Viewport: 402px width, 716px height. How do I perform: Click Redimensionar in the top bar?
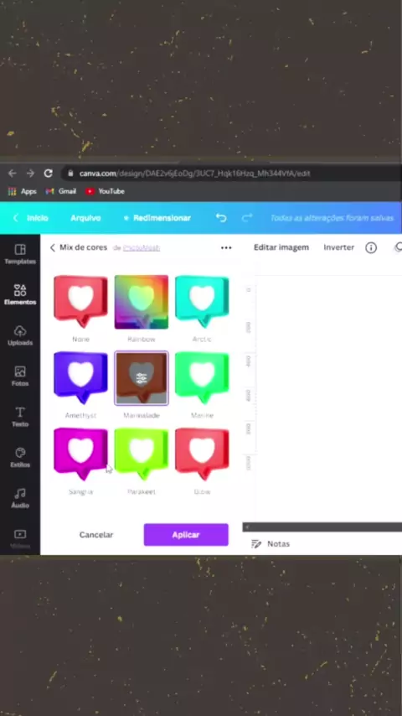click(x=157, y=218)
